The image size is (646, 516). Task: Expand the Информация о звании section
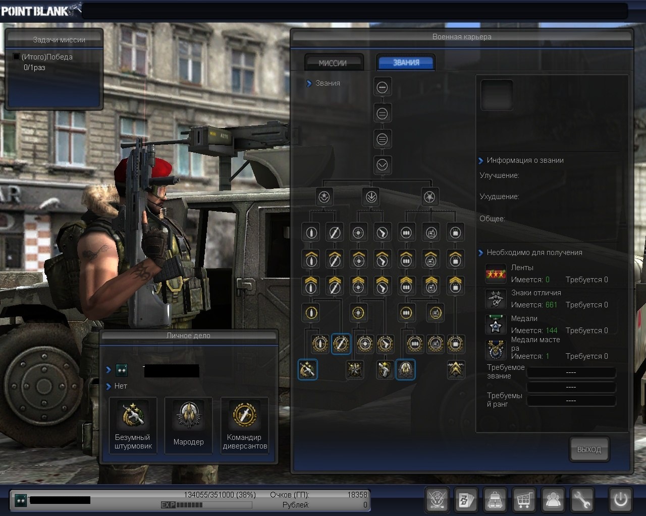pyautogui.click(x=480, y=161)
